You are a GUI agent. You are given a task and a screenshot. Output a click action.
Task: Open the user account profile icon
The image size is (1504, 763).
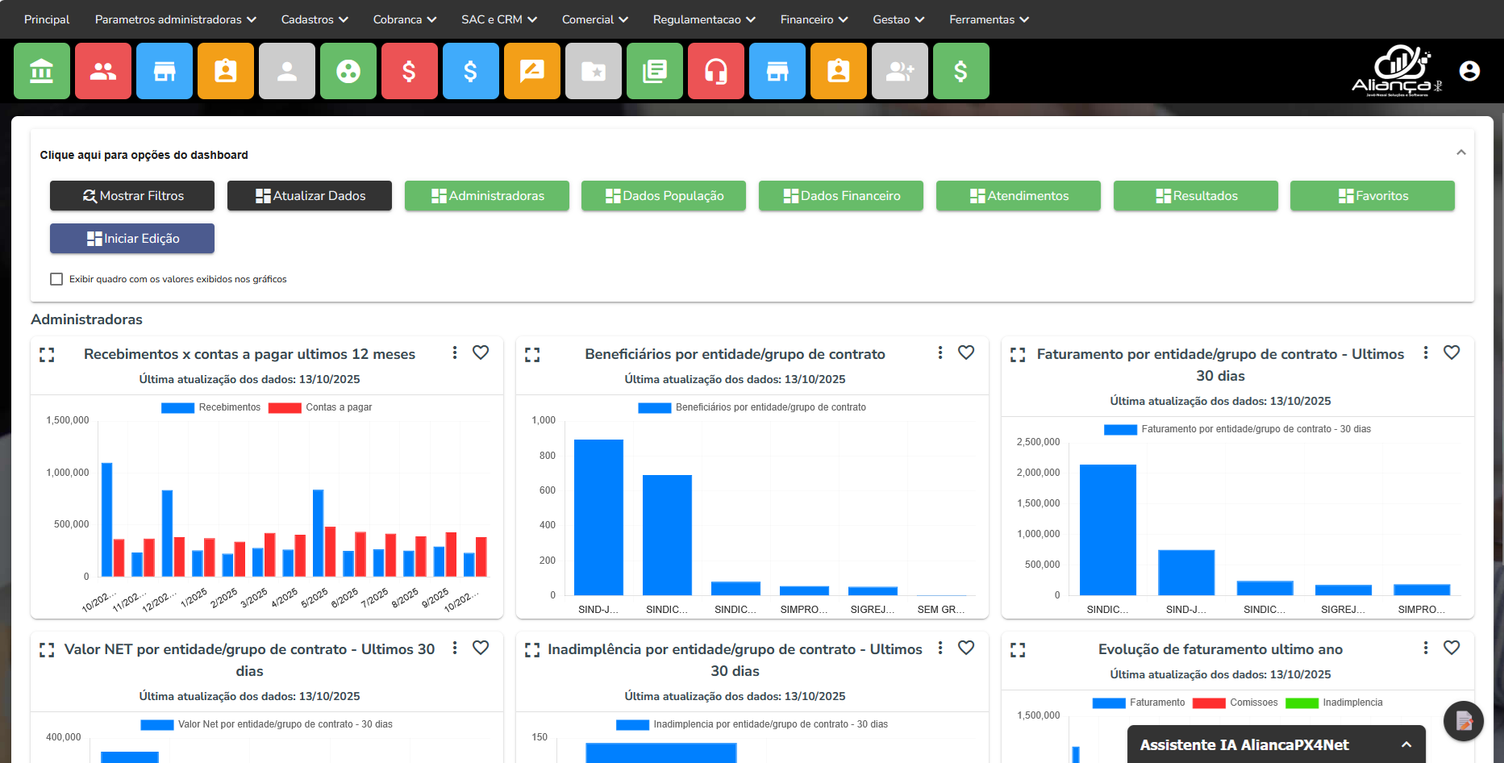pyautogui.click(x=1470, y=71)
